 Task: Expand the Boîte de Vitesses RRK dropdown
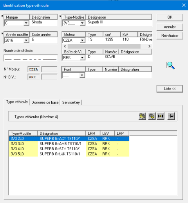(x=82, y=57)
